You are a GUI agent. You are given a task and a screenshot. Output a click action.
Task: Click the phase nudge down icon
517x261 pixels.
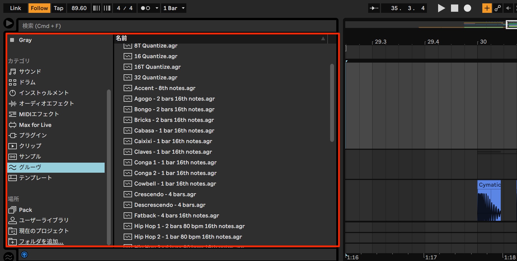tap(97, 8)
